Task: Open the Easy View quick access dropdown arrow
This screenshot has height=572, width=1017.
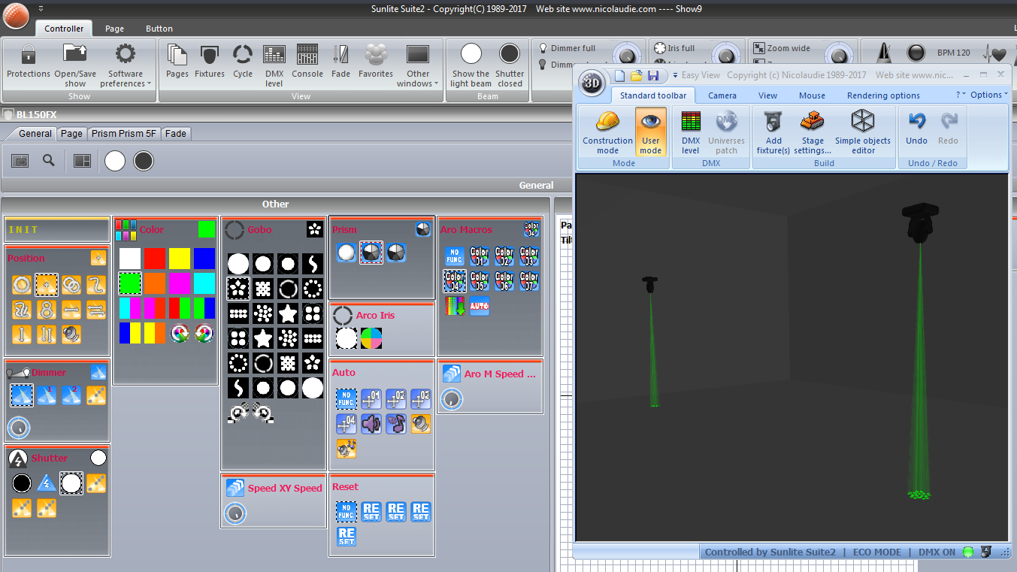Action: pos(675,75)
